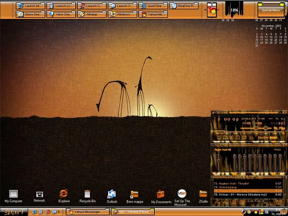This screenshot has width=288, height=216.
Task: Select the Winamp taskbar item
Action: [132, 211]
